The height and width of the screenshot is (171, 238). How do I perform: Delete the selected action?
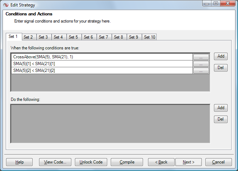(x=221, y=119)
